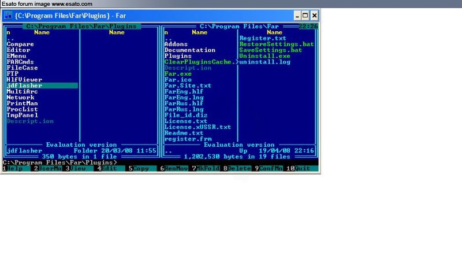Viewport: 462px width, 278px height.
Task: Click the 22:26 clock in the corner
Action: pos(308,26)
